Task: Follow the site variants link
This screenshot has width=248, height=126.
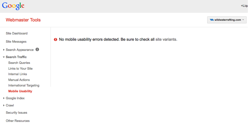Action: tap(166, 40)
